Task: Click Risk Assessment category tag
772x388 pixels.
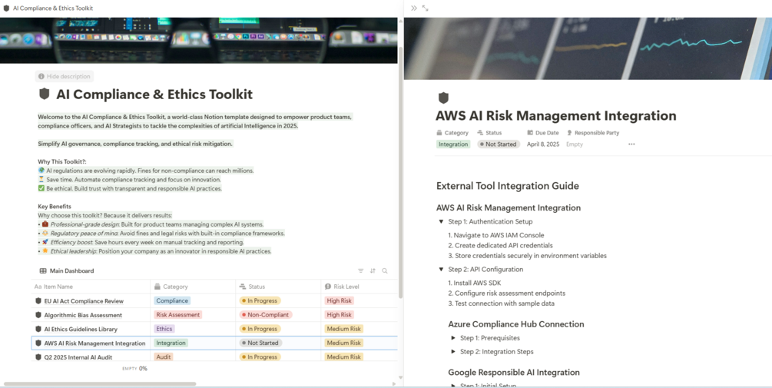Action: (x=178, y=315)
